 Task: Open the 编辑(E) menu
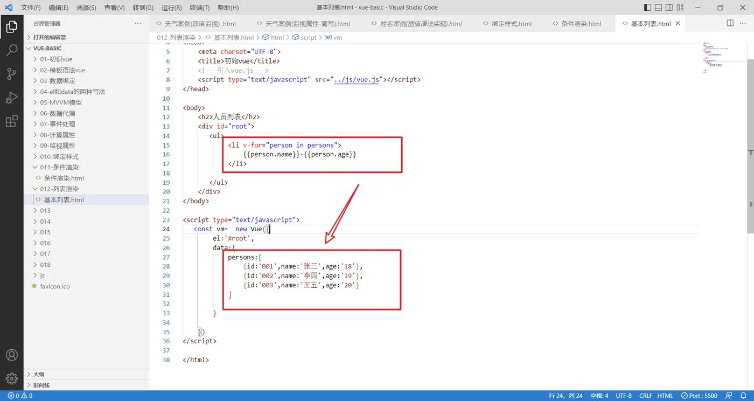tap(58, 8)
